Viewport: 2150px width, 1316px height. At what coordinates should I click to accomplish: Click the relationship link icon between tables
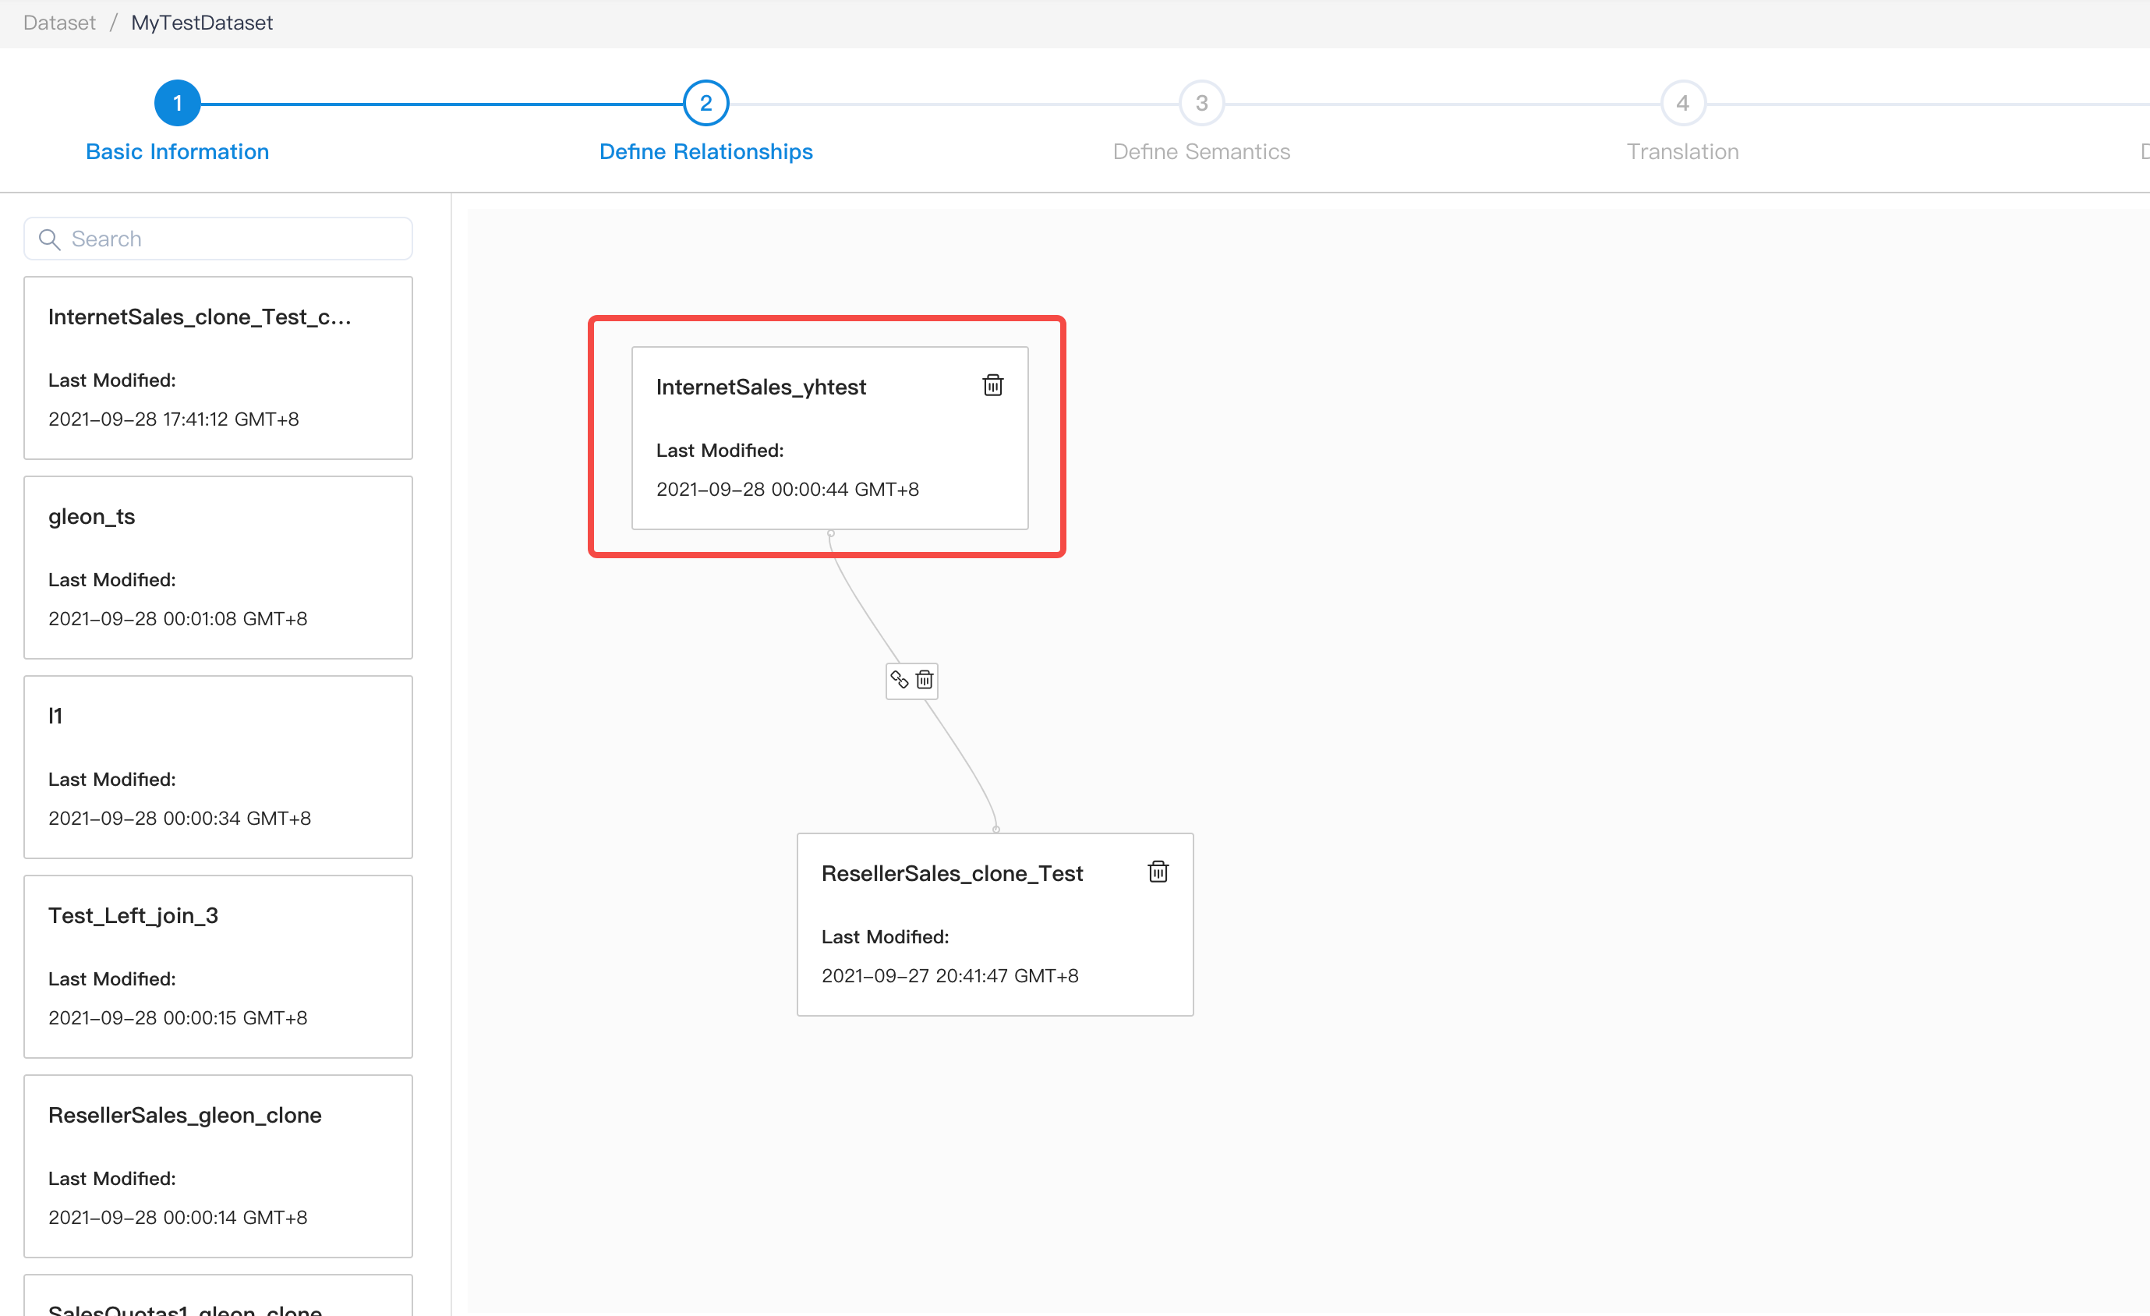click(898, 679)
